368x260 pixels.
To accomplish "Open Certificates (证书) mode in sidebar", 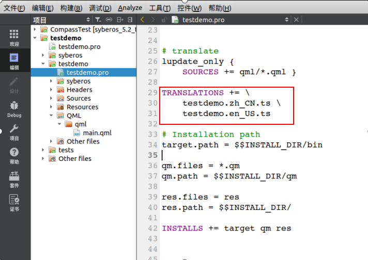I will click(14, 202).
